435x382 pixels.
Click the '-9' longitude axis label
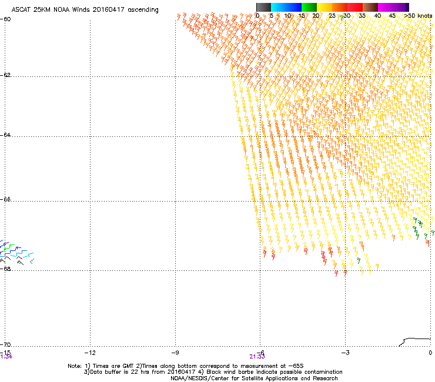pos(175,353)
